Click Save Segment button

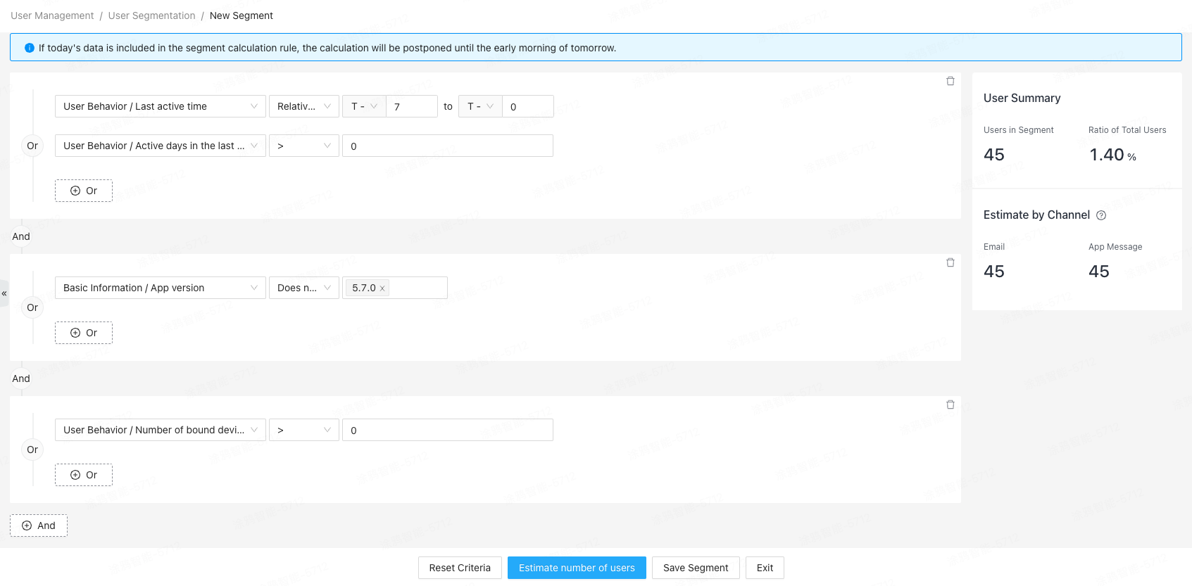pos(696,568)
